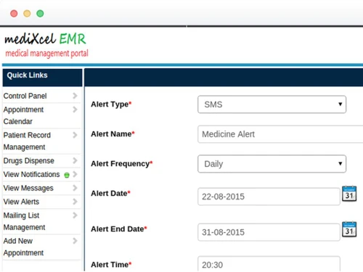Image resolution: width=363 pixels, height=272 pixels.
Task: Click View Notifications chevron arrow
Action: pyautogui.click(x=75, y=174)
